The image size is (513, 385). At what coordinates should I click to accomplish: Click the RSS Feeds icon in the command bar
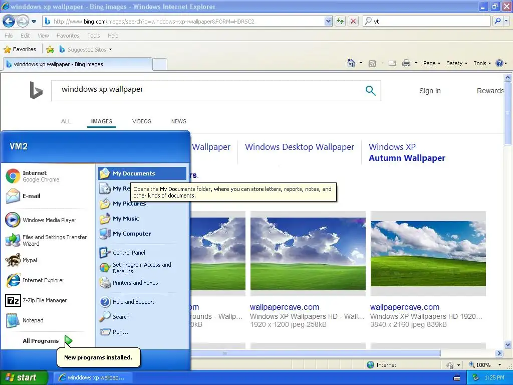click(372, 64)
